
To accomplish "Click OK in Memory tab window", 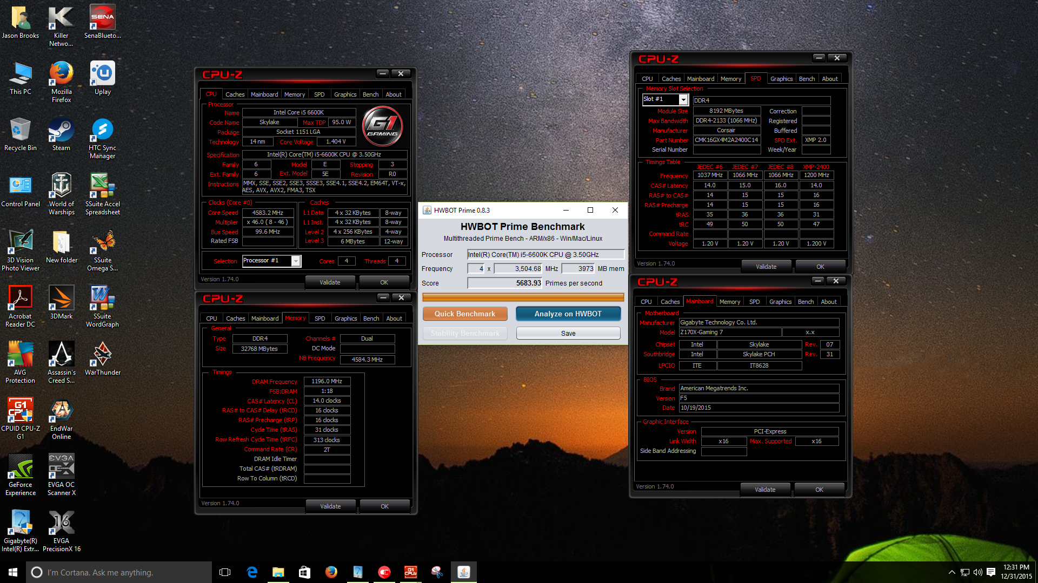I will pyautogui.click(x=384, y=506).
